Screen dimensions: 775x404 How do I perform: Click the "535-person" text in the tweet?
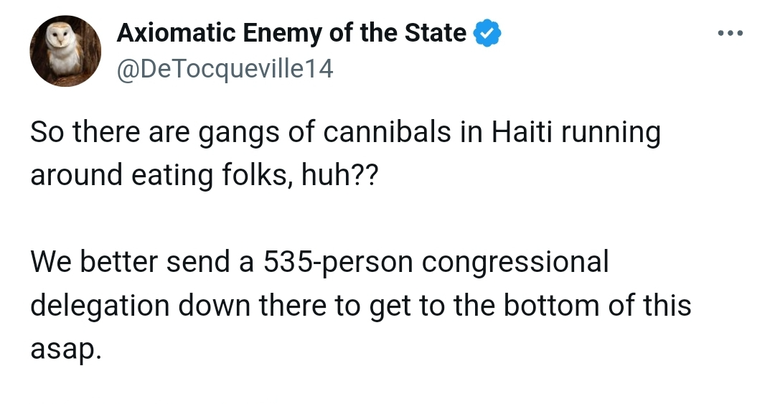click(337, 262)
